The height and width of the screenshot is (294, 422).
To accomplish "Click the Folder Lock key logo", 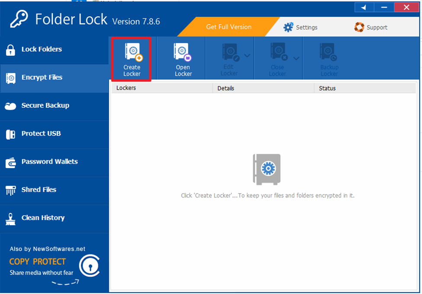I will (x=19, y=19).
